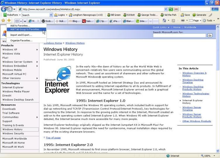The image size is (220, 158).
Task: Open Windows Desktop Timeline article link
Action: [x=193, y=81]
